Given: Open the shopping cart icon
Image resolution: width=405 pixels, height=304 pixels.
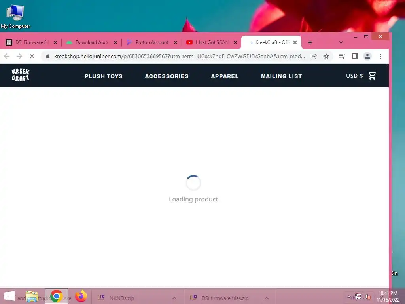Looking at the screenshot, I should [x=372, y=76].
